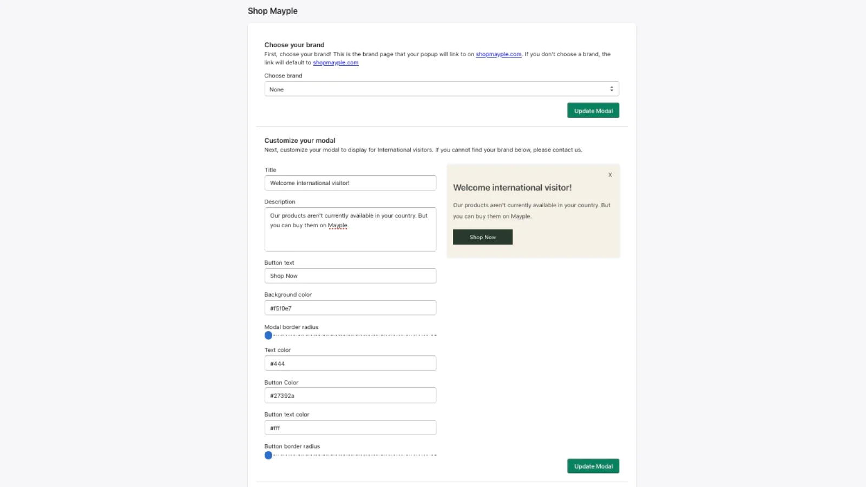Viewport: 866px width, 487px height.
Task: Click the Title input field
Action: coord(350,183)
